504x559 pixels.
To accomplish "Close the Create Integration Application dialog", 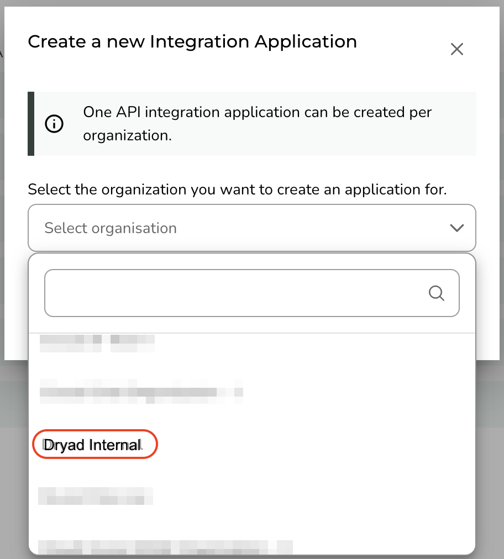I will coord(456,49).
